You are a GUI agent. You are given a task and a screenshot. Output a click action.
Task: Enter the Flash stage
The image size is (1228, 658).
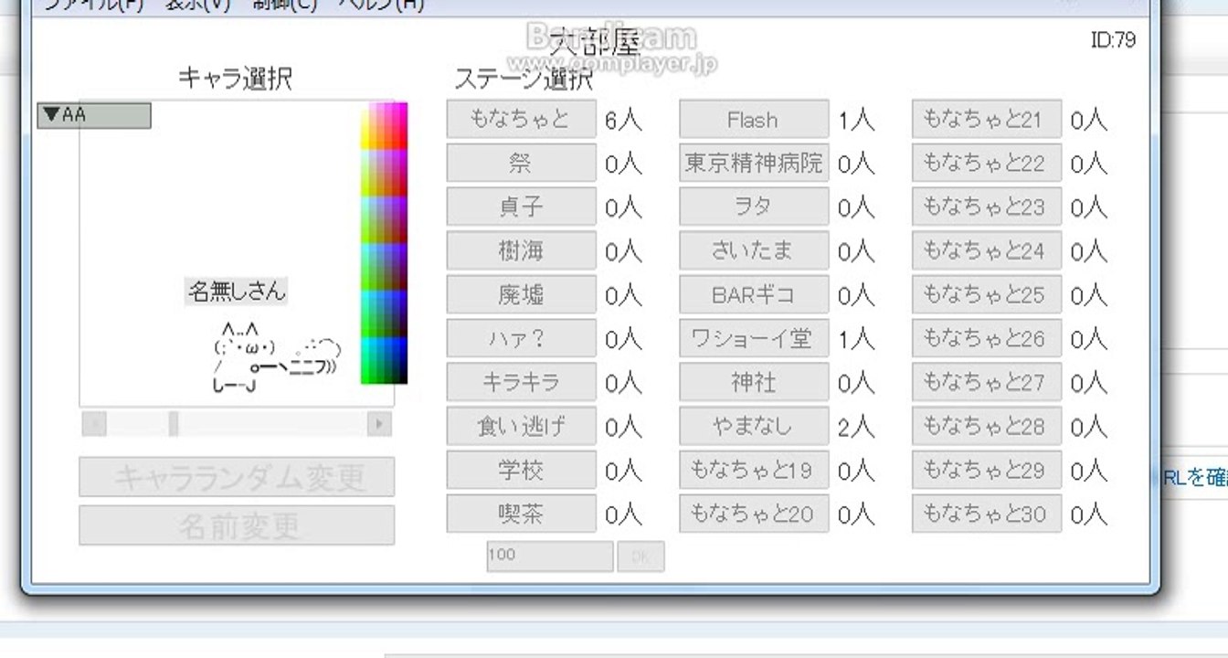754,119
